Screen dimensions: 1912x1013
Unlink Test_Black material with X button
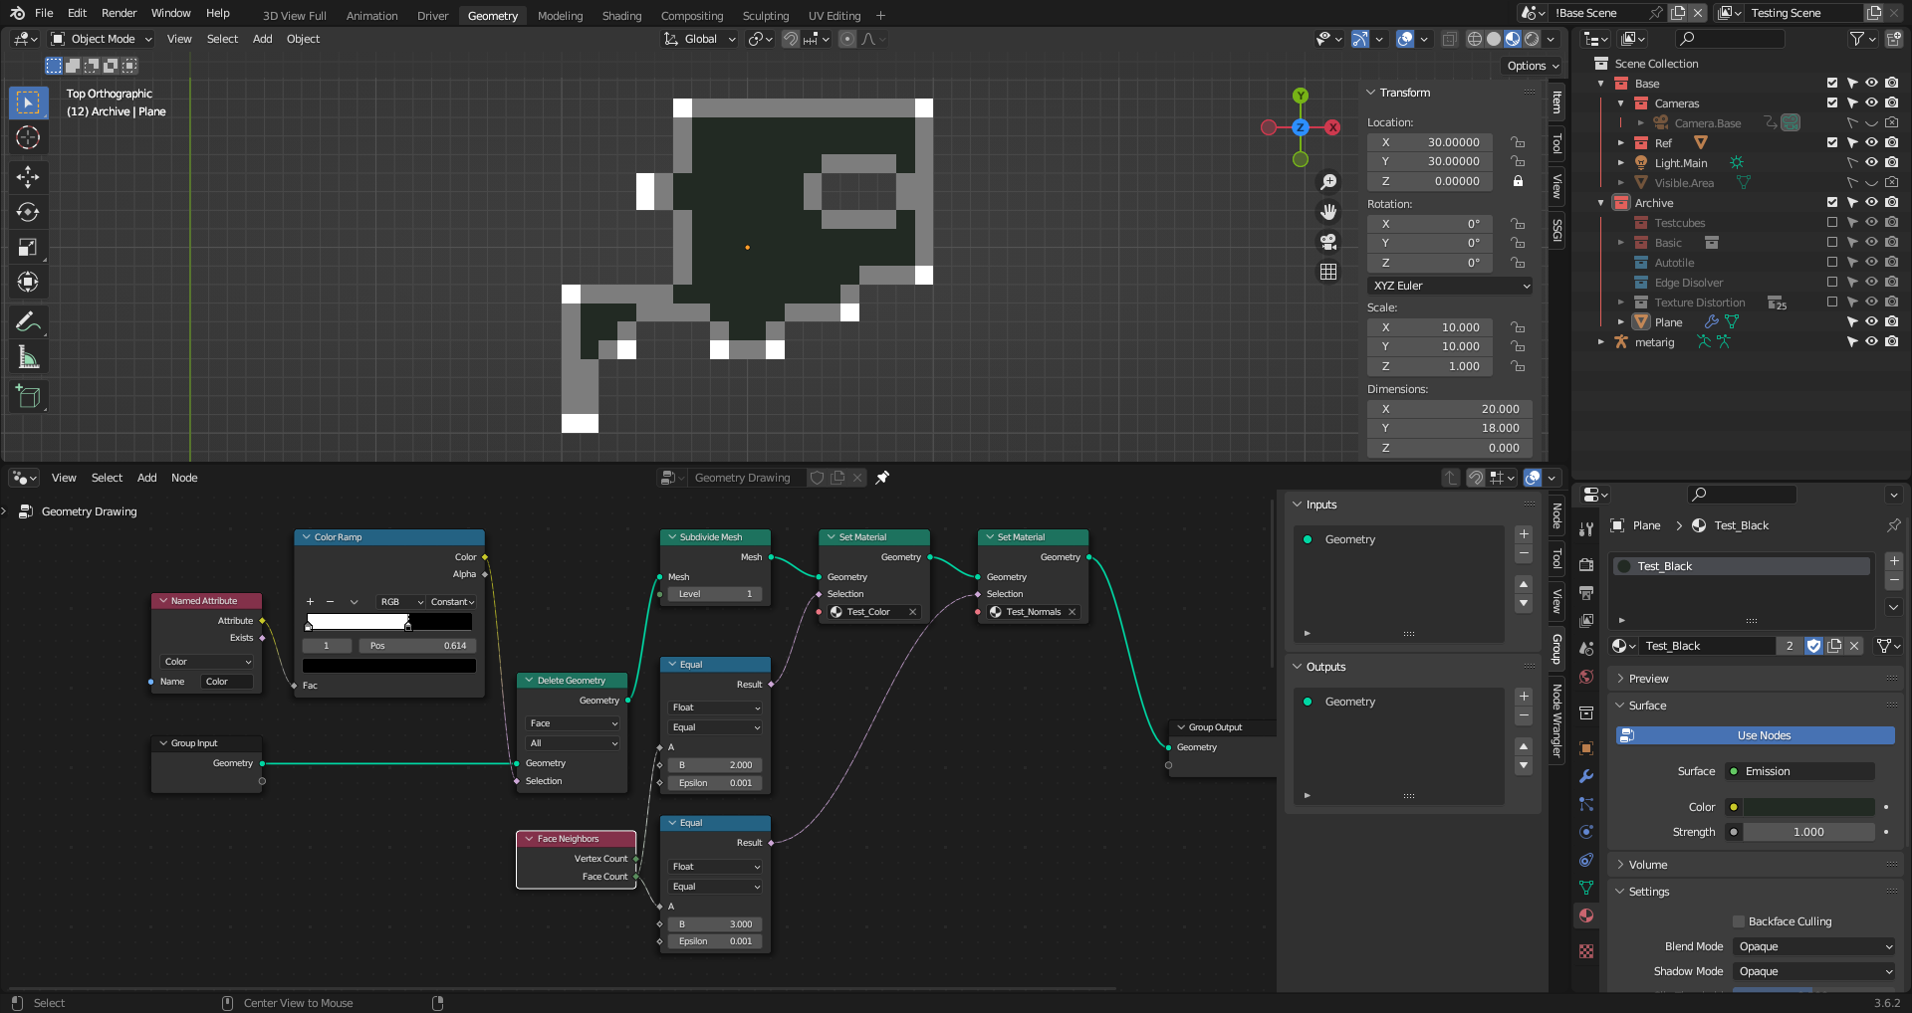[x=1854, y=646]
